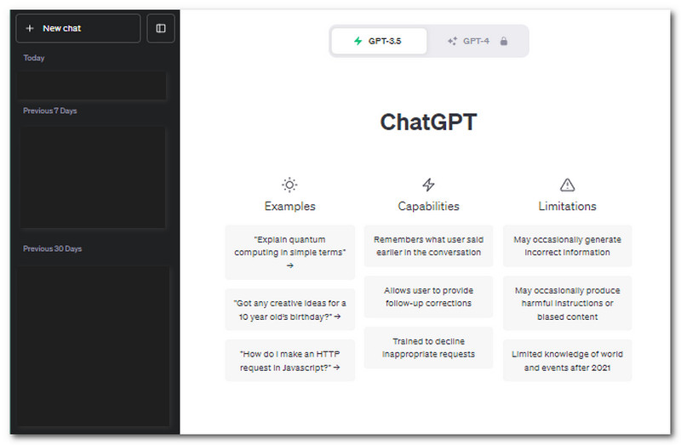Screen dimensions: 681x445
Task: Open the chat entry under Today
Action: (92, 86)
